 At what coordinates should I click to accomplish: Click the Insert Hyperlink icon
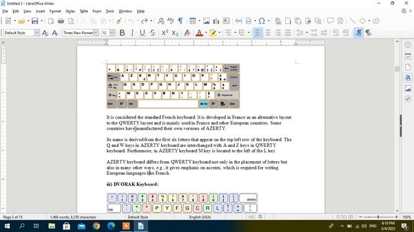tap(278, 21)
